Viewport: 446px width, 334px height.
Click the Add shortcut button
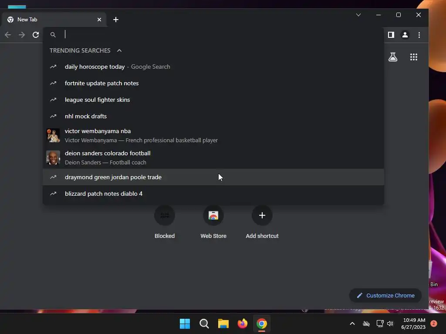tap(262, 223)
